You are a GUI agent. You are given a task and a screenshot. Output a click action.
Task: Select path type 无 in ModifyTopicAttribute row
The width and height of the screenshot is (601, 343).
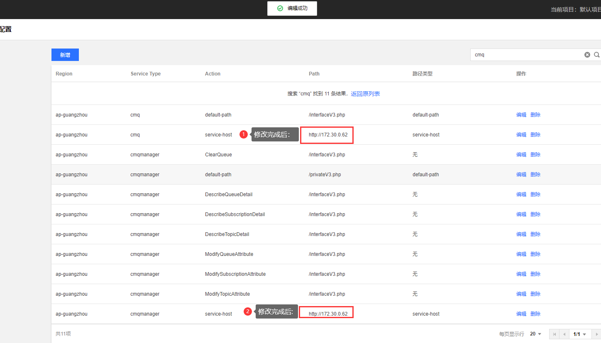point(415,294)
